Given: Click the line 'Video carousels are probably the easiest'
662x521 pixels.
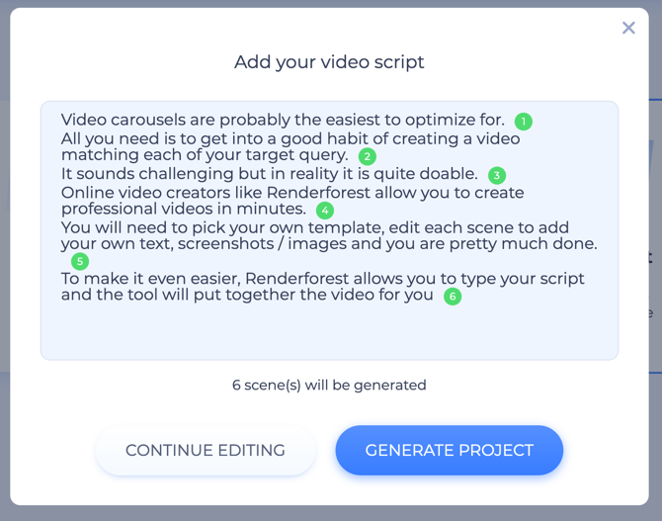Looking at the screenshot, I should [x=283, y=120].
